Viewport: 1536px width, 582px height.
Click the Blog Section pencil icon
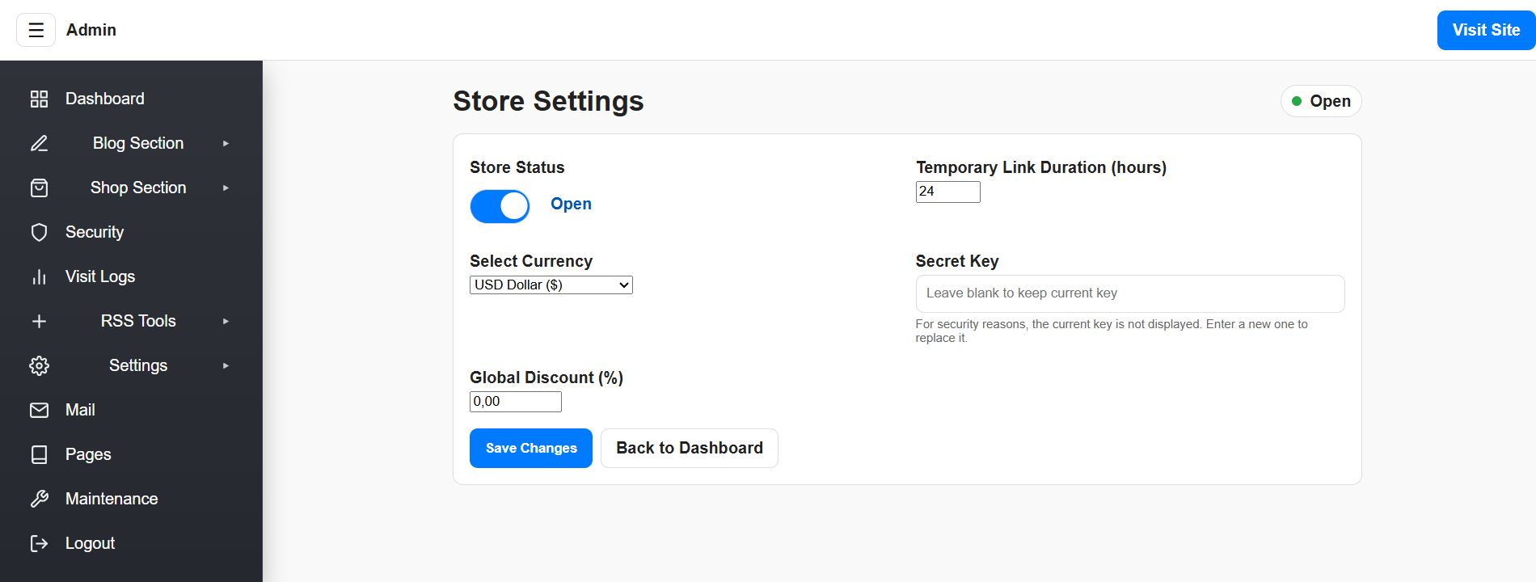tap(39, 143)
